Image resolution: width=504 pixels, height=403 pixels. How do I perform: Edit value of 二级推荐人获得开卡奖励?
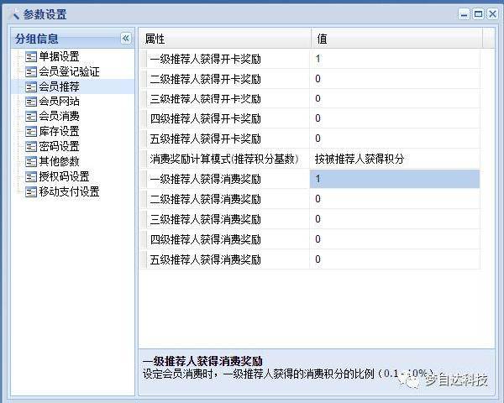coord(395,79)
